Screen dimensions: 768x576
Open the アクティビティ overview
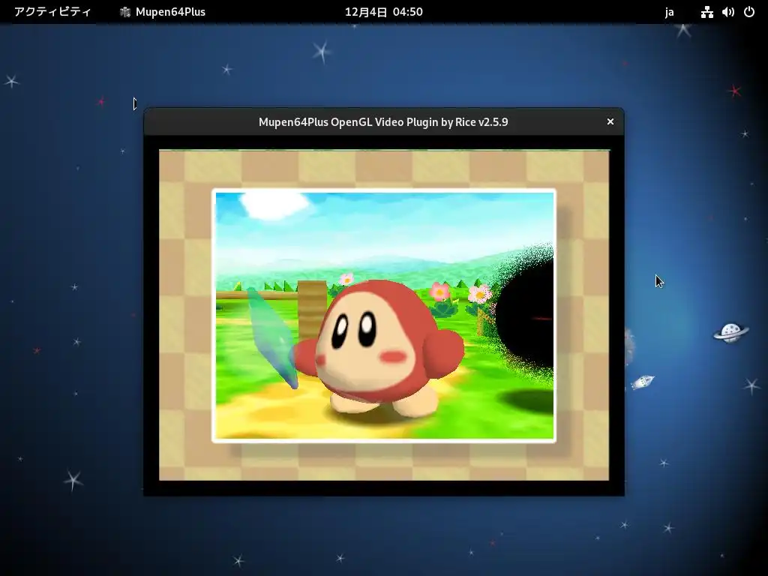[x=52, y=12]
